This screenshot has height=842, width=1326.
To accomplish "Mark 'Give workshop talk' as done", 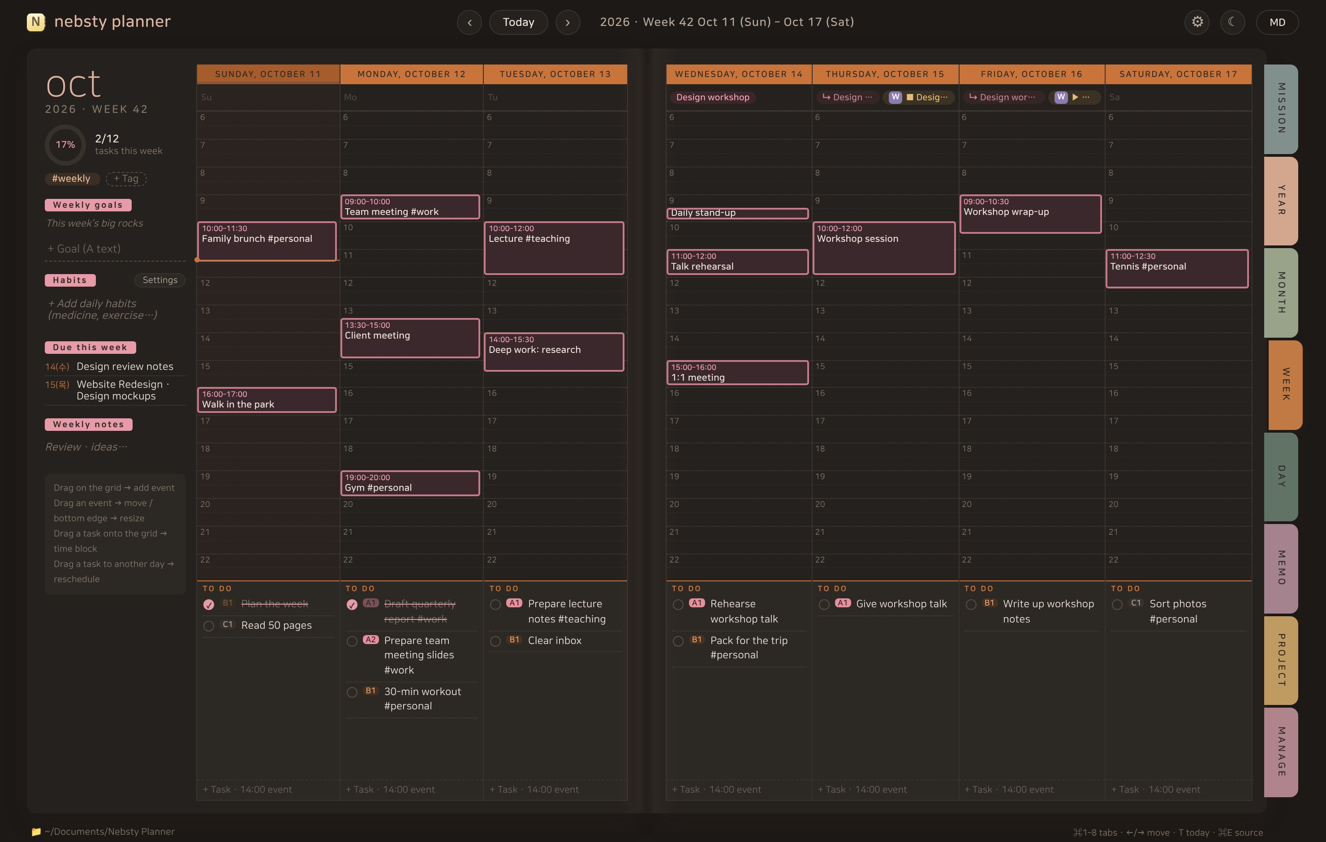I will [x=824, y=605].
